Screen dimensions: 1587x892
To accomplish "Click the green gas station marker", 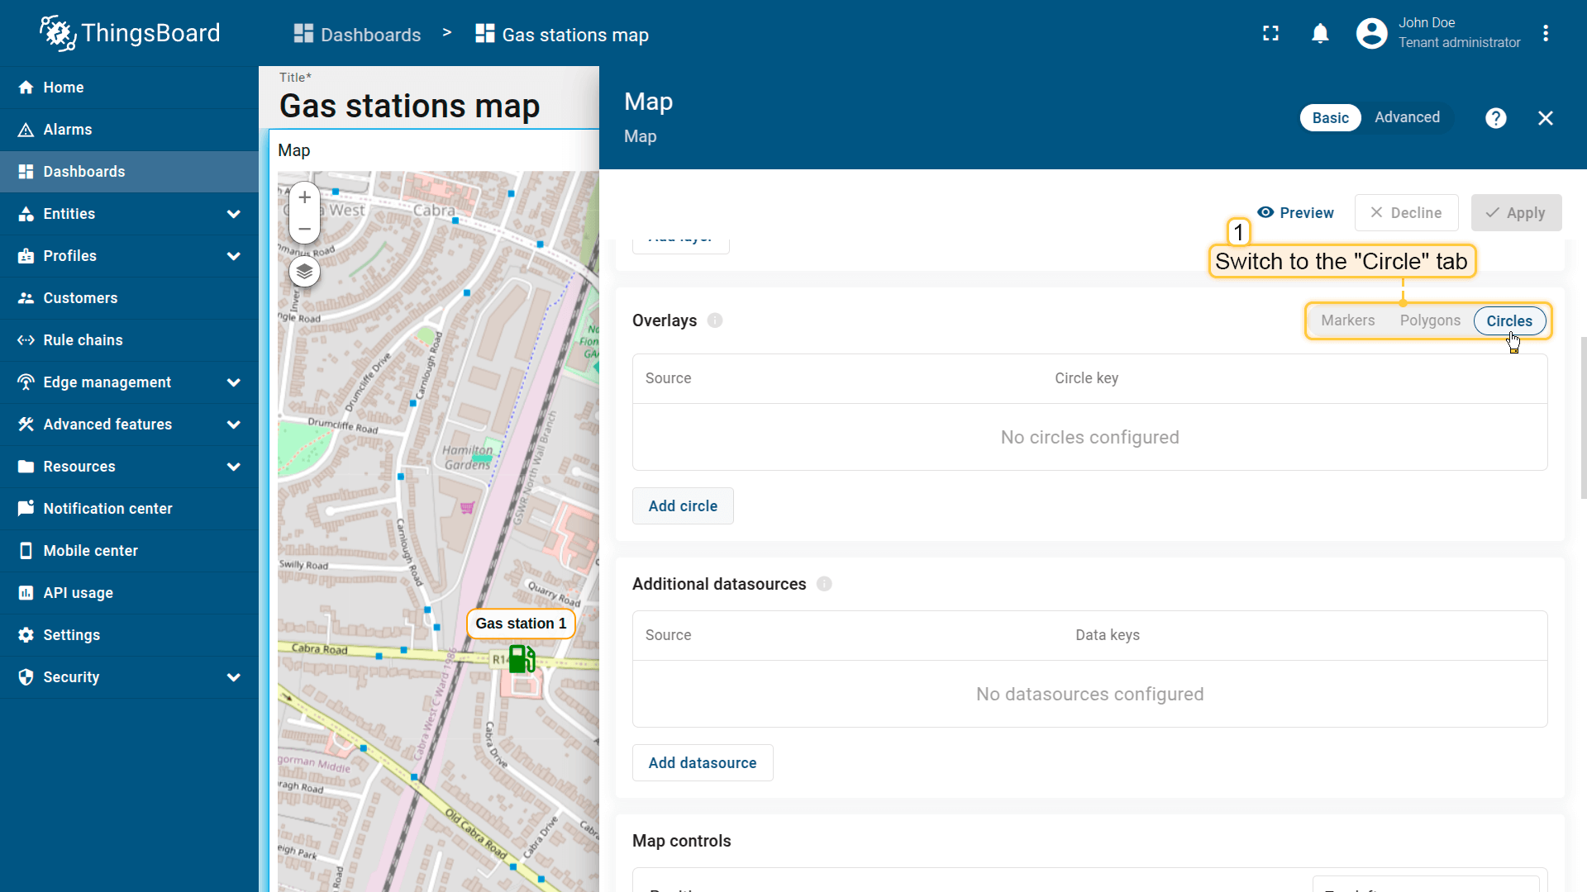I will (x=521, y=659).
